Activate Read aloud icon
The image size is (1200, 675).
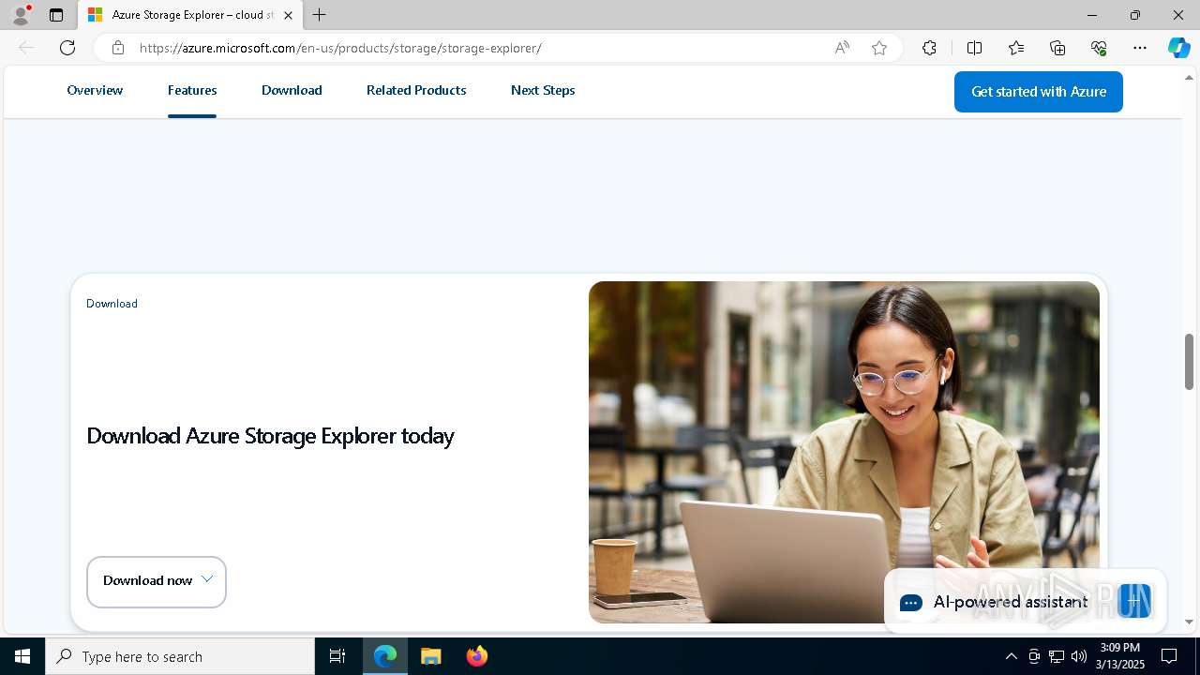click(842, 48)
